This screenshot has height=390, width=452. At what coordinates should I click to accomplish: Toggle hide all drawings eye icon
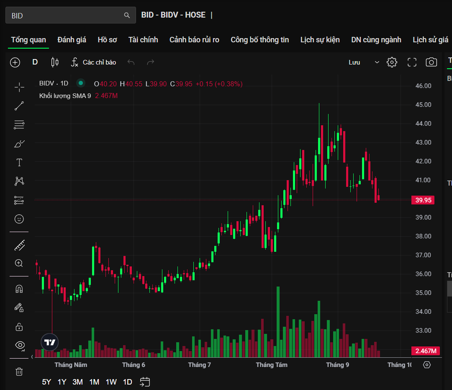[20, 345]
